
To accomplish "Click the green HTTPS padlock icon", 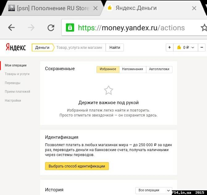I will point(70,28).
